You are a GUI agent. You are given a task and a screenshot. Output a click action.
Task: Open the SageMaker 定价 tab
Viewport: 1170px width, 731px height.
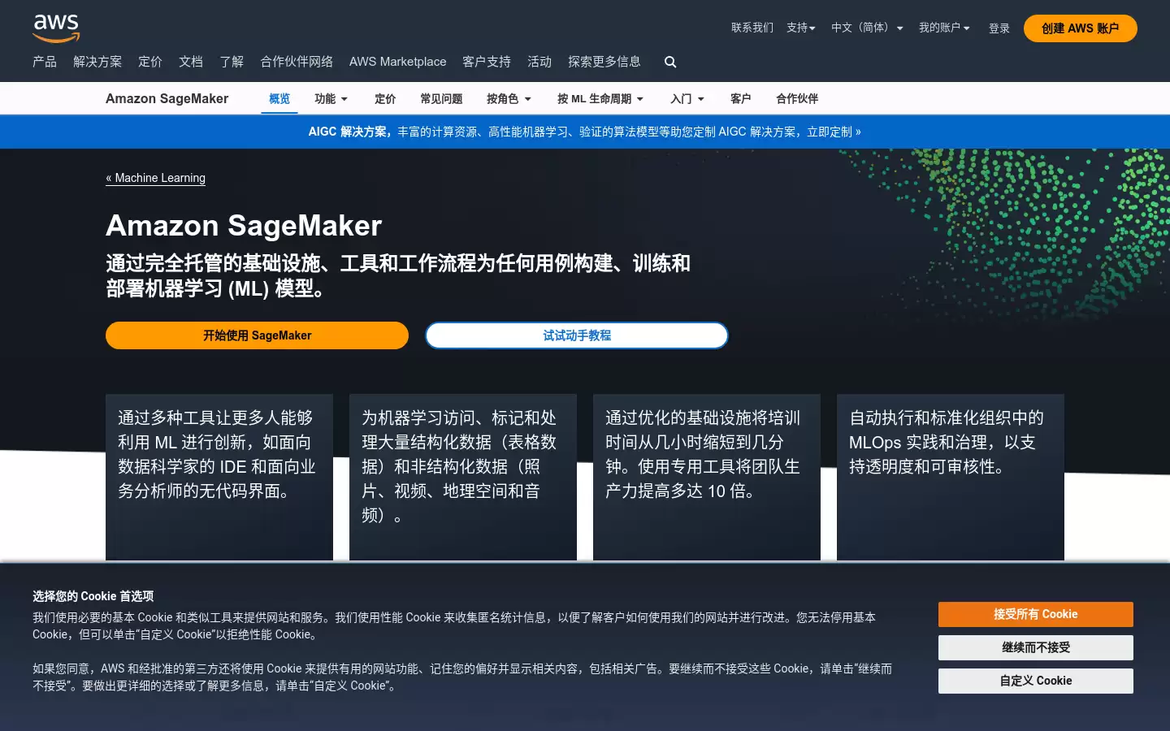point(385,98)
